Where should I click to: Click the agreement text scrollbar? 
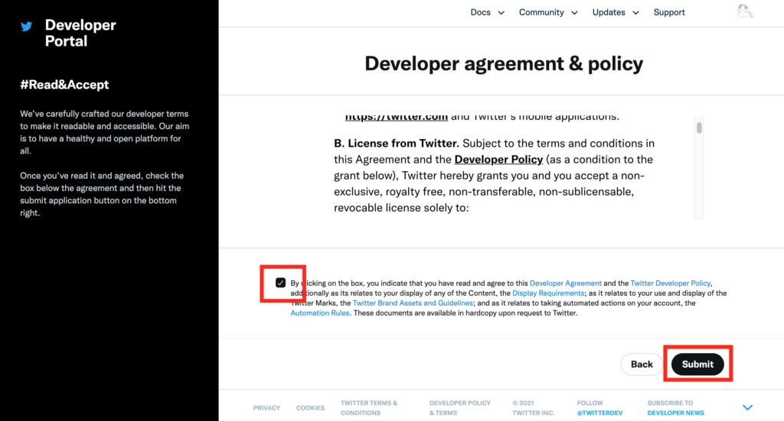pyautogui.click(x=699, y=128)
